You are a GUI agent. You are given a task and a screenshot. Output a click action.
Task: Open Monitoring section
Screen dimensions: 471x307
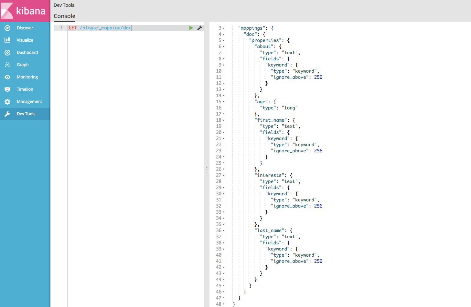point(27,77)
